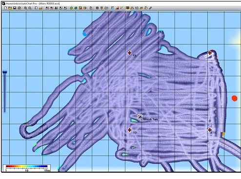Click the yellow swap arrows toolbar icon
The height and width of the screenshot is (179, 241).
(x=121, y=8)
